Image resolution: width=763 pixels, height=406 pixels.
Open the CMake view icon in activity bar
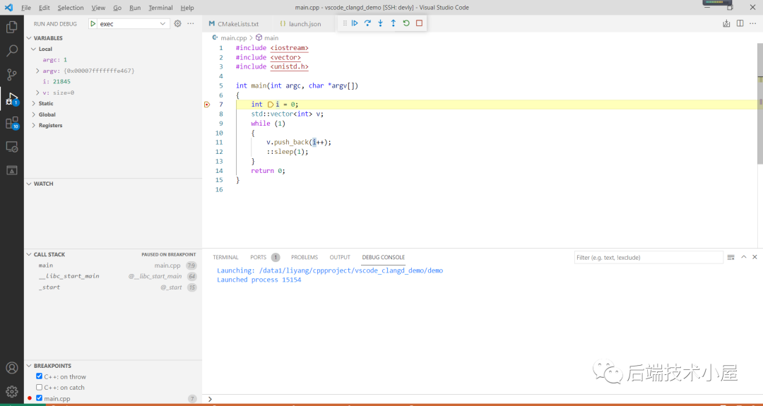pyautogui.click(x=12, y=170)
